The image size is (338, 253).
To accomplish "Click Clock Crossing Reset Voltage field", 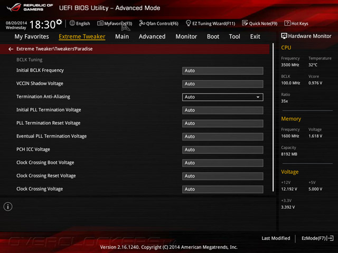I will tap(223, 176).
